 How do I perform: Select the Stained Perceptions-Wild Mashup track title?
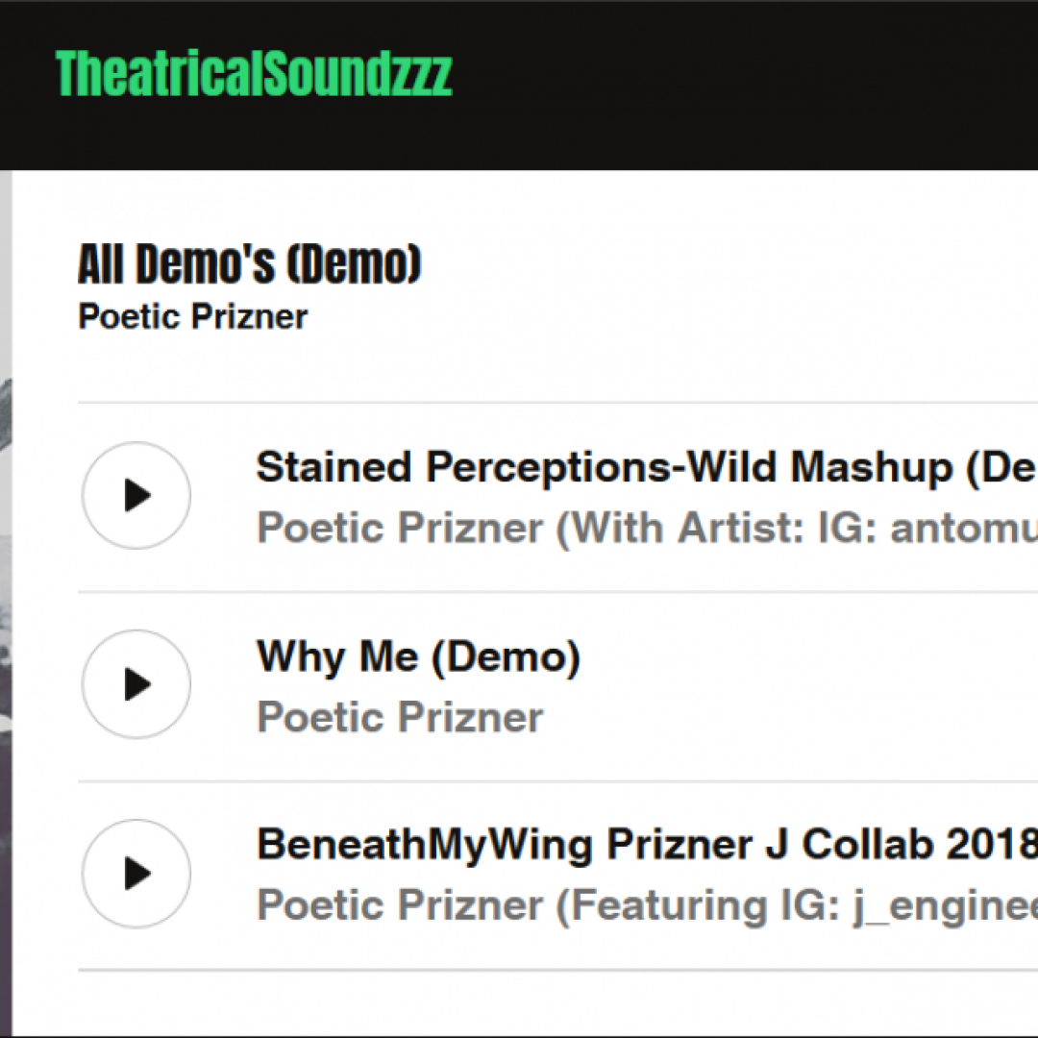pyautogui.click(x=647, y=467)
